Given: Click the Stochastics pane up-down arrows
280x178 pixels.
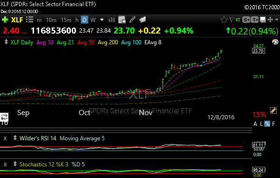Looking at the screenshot, I should (15, 164).
